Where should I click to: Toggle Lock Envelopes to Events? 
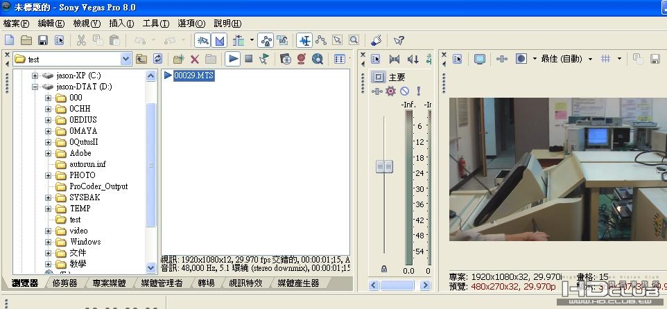266,40
